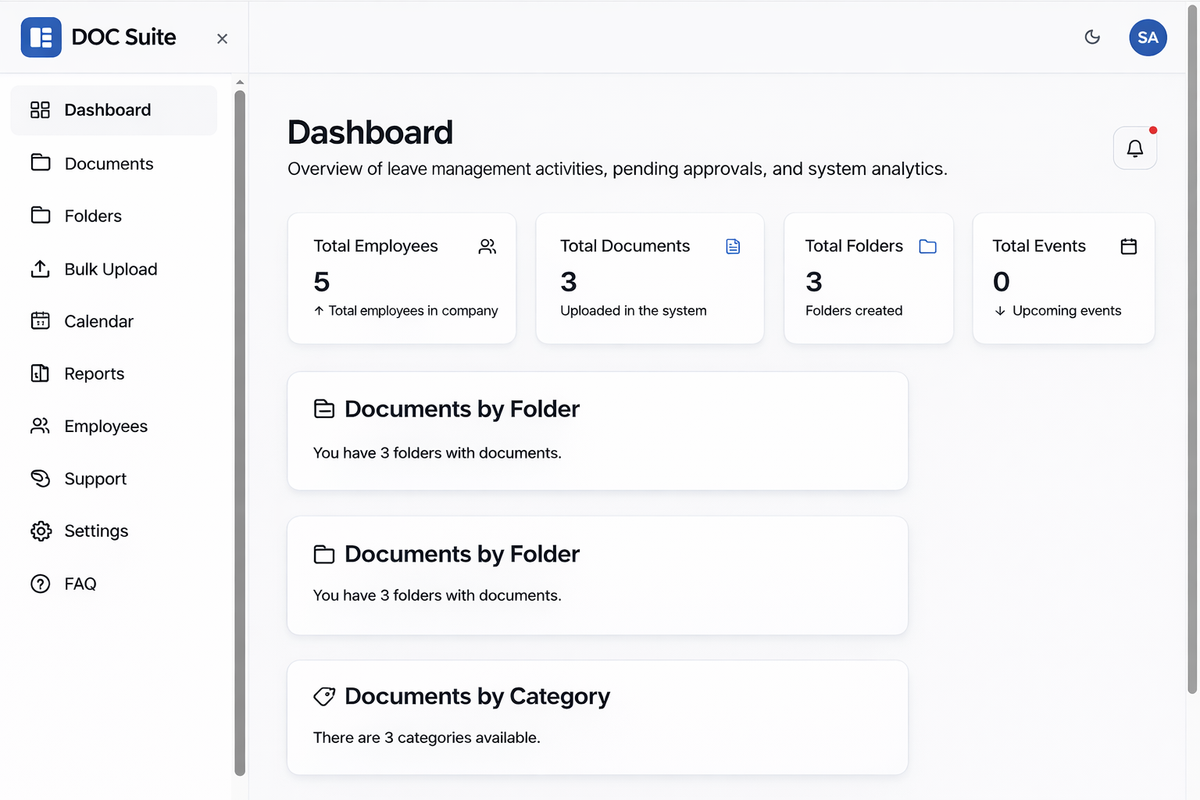Viewport: 1200px width, 800px height.
Task: Click the Total Employees card
Action: tap(402, 278)
